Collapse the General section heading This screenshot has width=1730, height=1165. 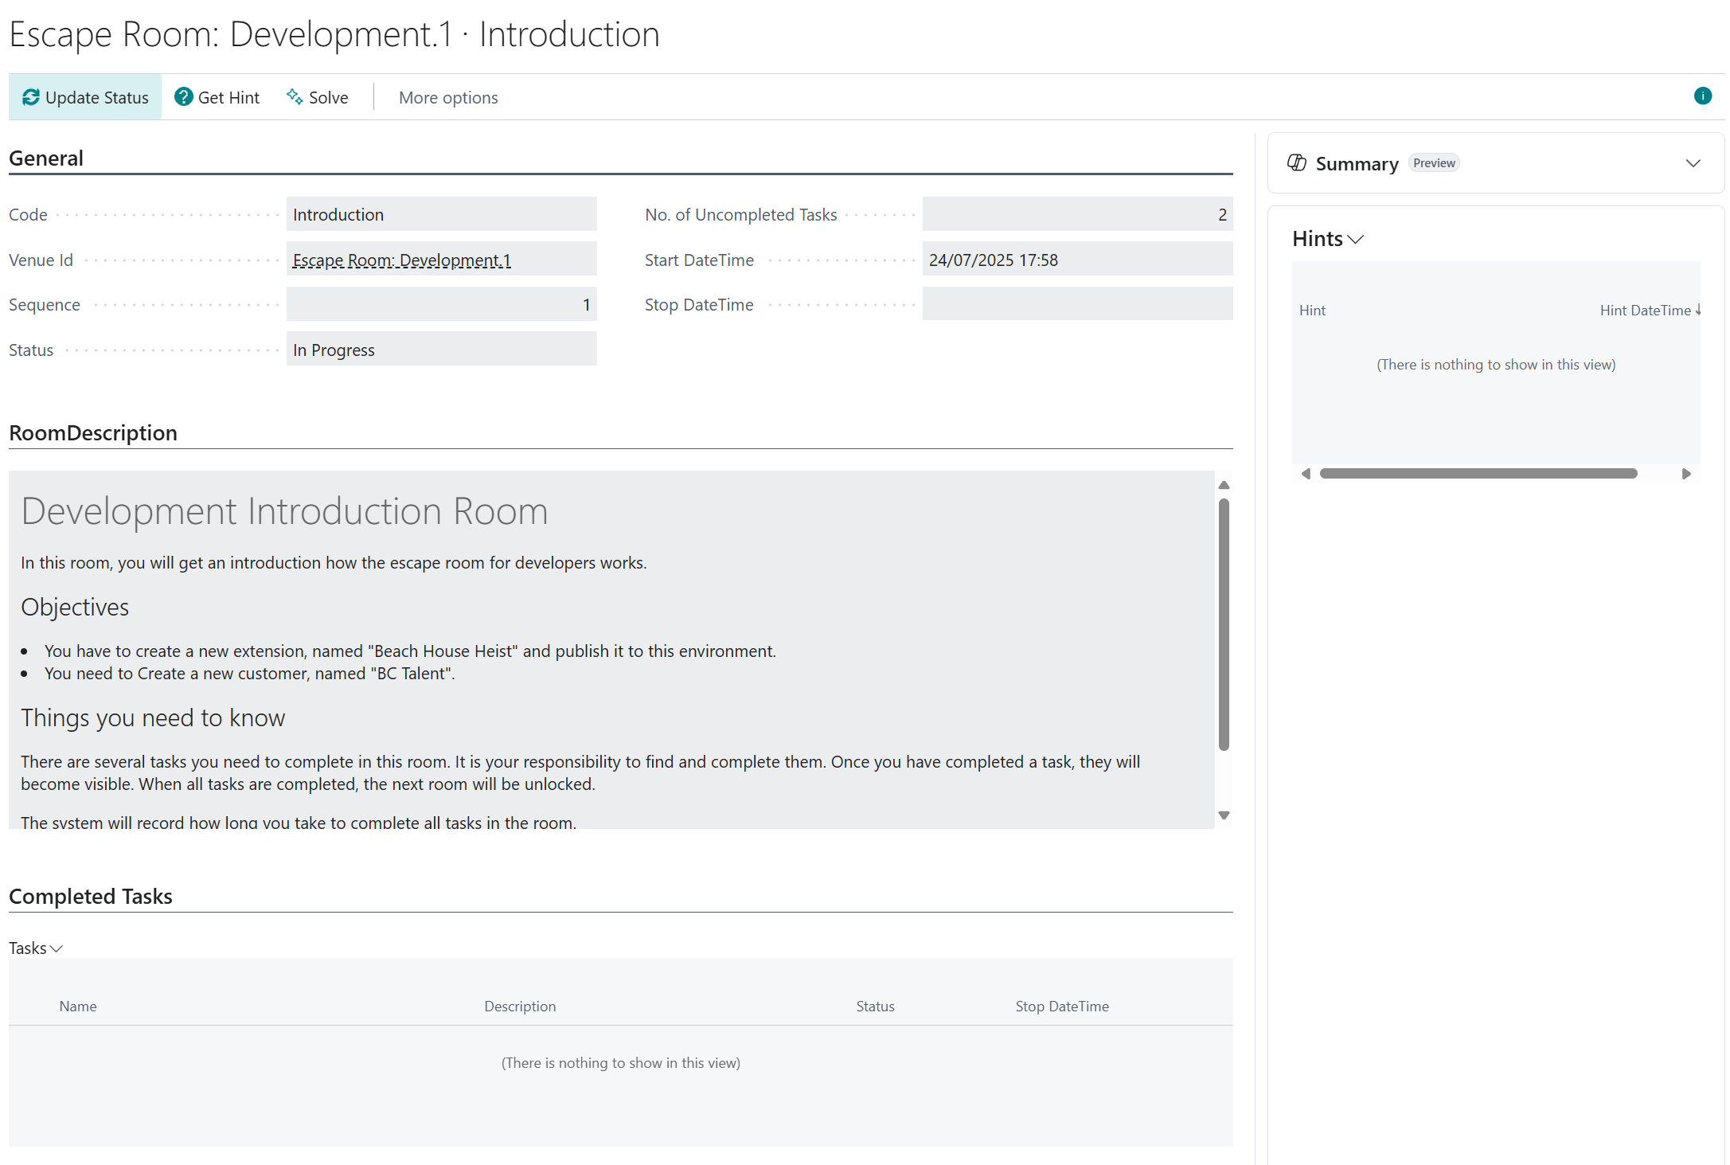[x=46, y=158]
